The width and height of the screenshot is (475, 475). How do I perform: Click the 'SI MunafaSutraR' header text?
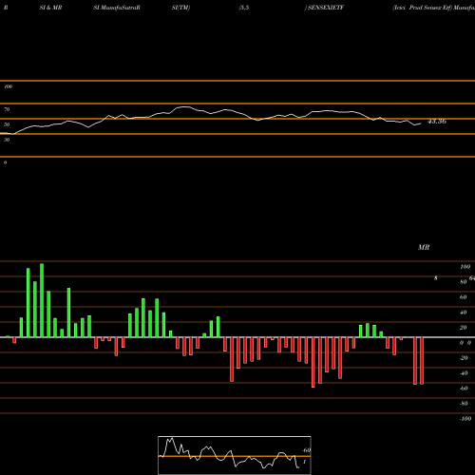pyautogui.click(x=117, y=8)
